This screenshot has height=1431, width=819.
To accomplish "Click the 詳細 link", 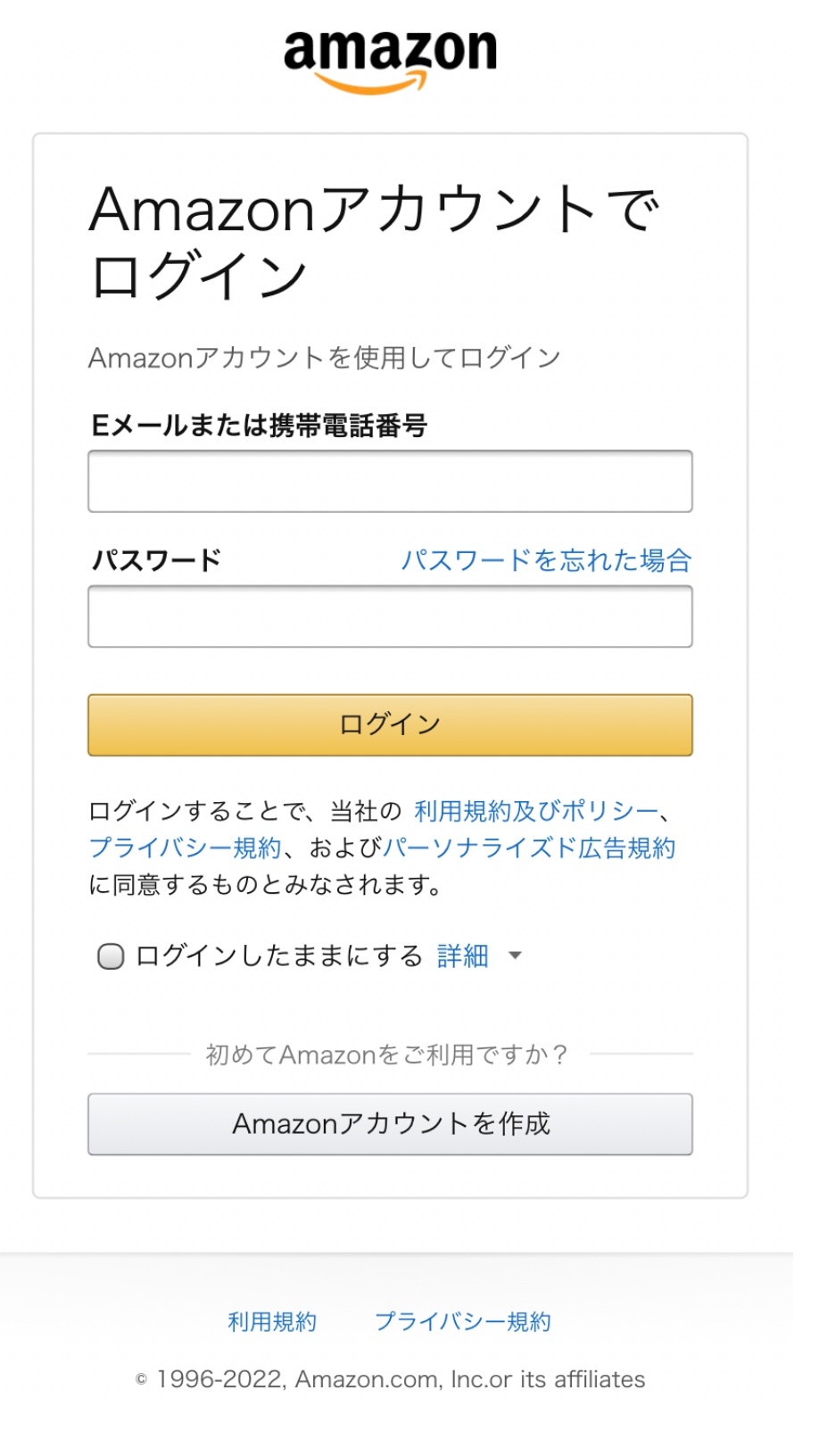I will click(463, 956).
